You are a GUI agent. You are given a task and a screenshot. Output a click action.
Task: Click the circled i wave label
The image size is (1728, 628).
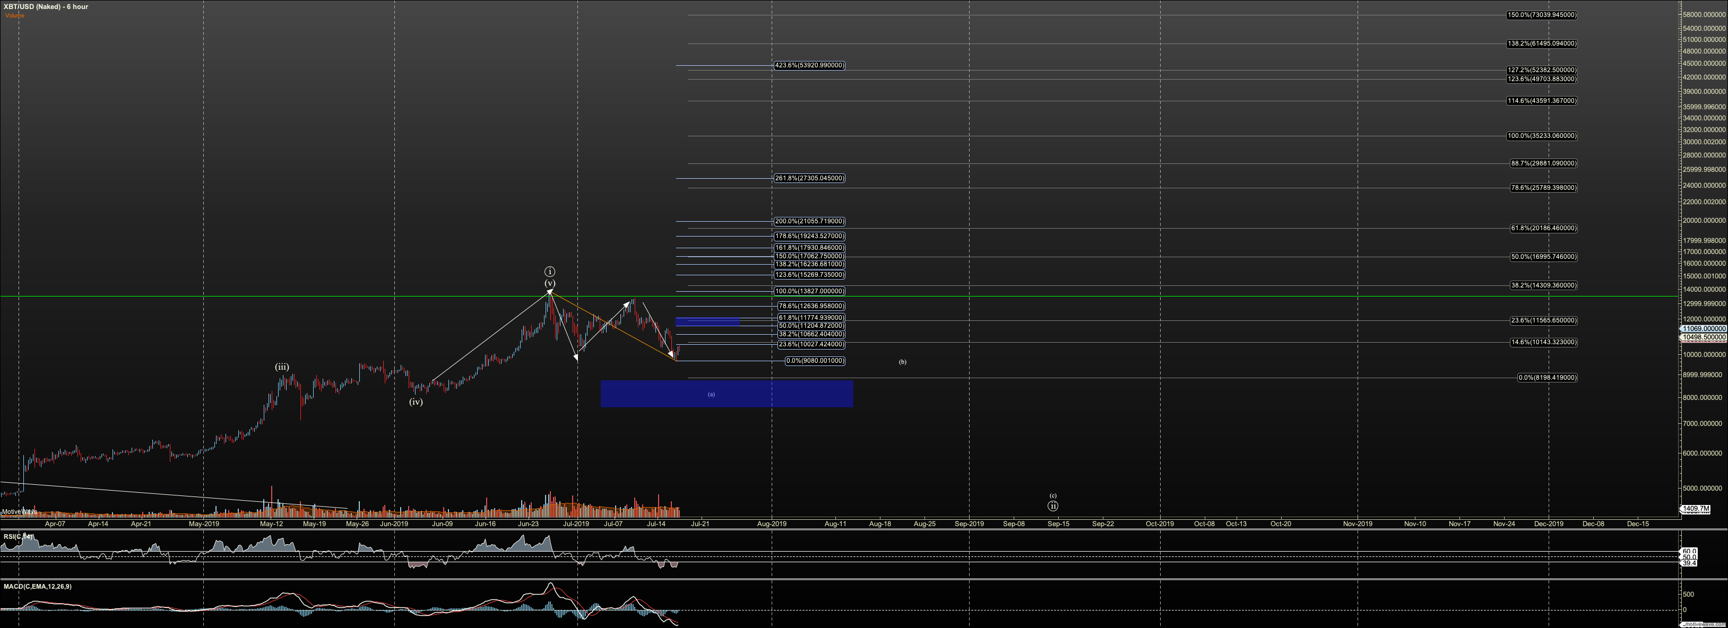point(550,272)
